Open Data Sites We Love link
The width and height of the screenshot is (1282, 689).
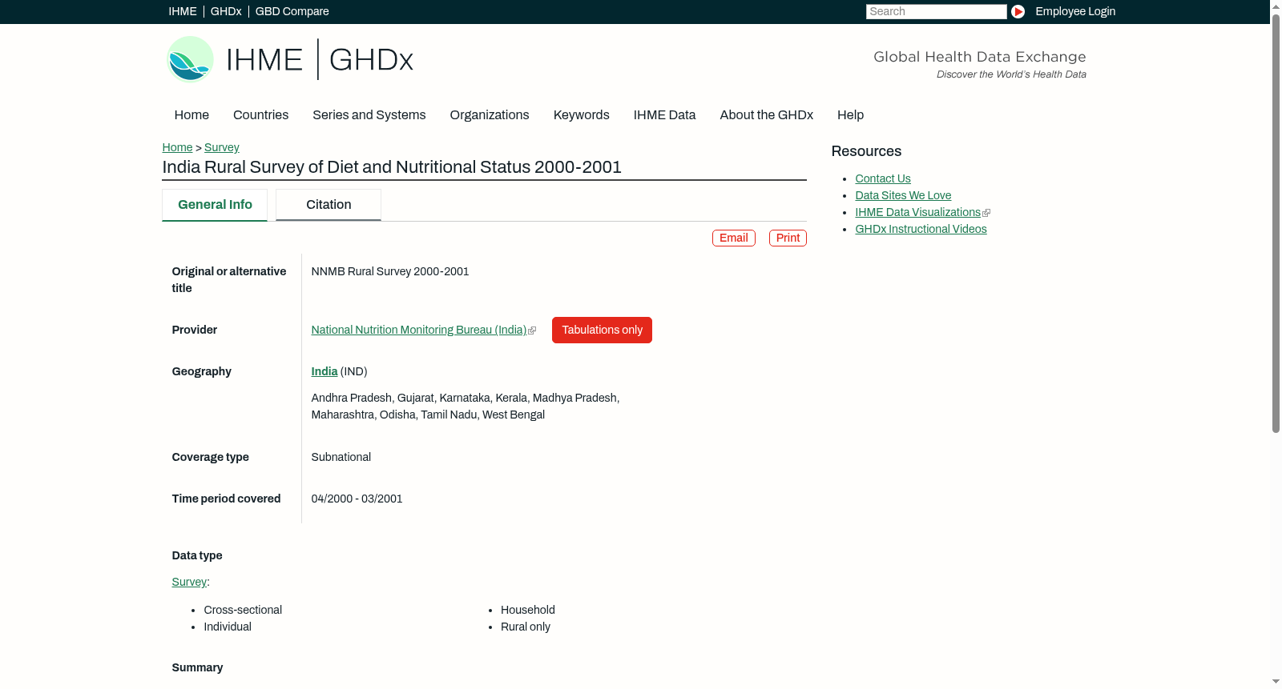click(x=903, y=195)
